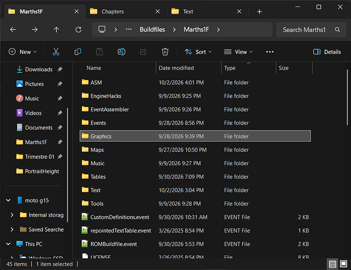Navigate back with the left arrow

(13, 30)
